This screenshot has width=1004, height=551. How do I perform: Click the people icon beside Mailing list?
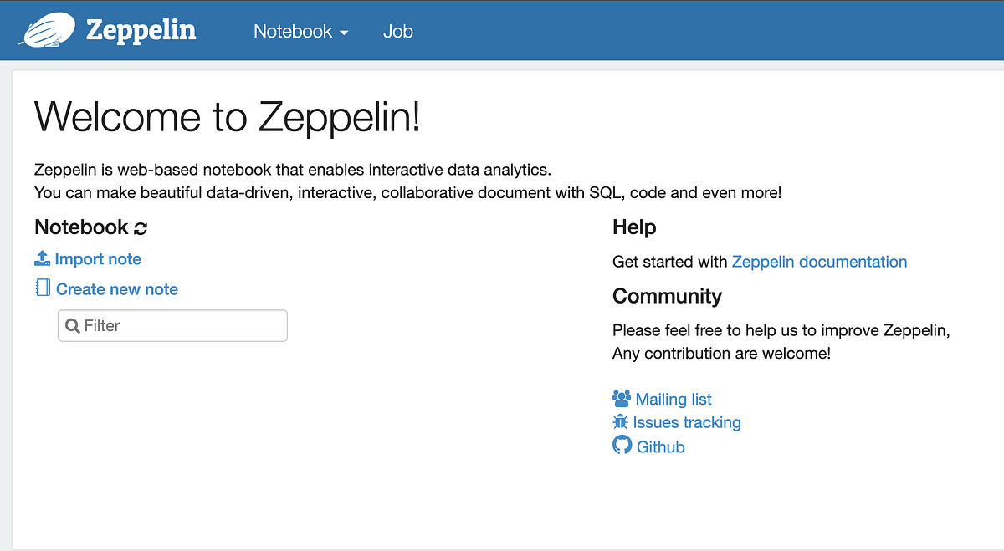pos(620,399)
